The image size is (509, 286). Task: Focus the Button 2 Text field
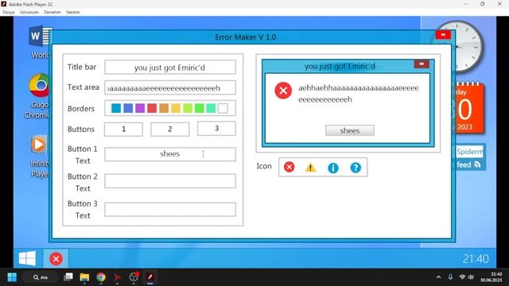pyautogui.click(x=170, y=181)
